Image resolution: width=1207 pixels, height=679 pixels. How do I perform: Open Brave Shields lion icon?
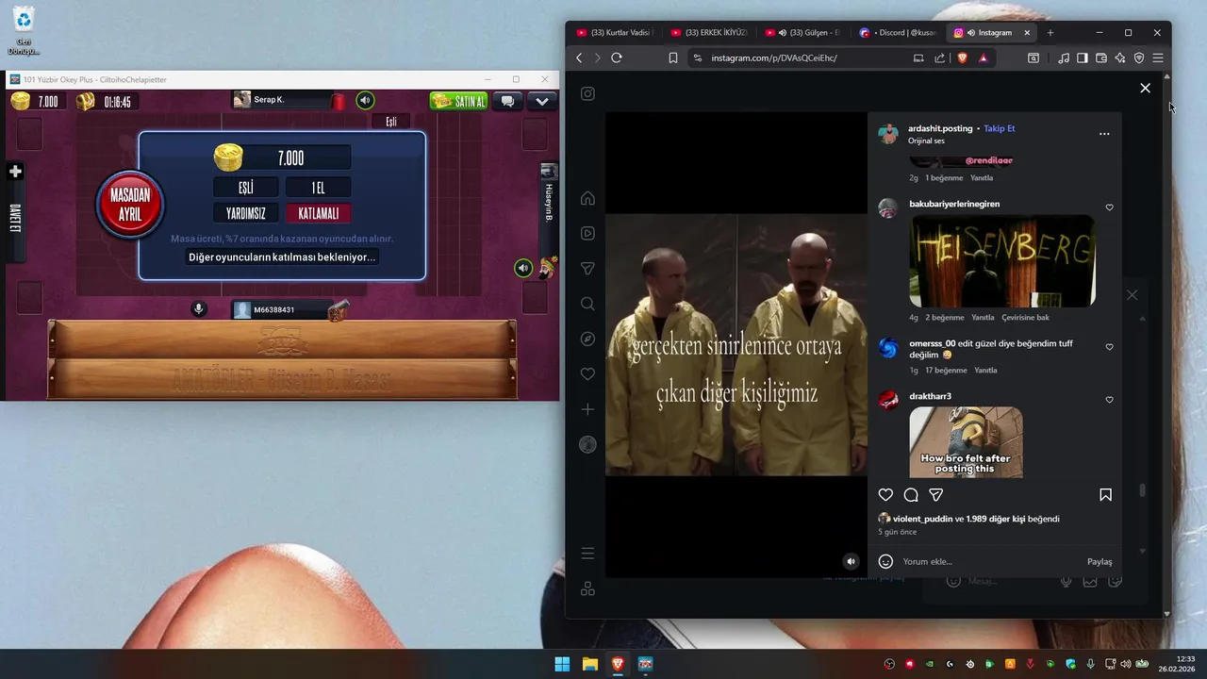click(963, 58)
